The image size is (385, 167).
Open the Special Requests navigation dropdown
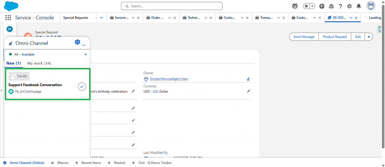coord(102,18)
